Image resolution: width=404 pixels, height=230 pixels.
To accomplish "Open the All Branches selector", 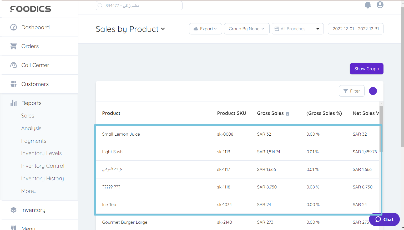I will click(297, 29).
